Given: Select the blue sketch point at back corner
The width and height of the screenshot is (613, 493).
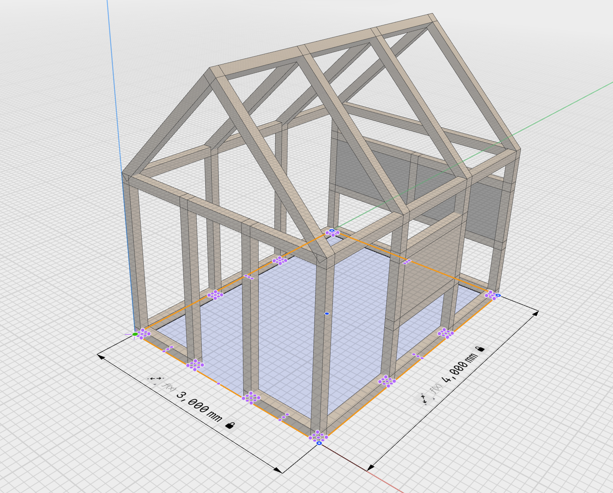Looking at the screenshot, I should pos(332,230).
